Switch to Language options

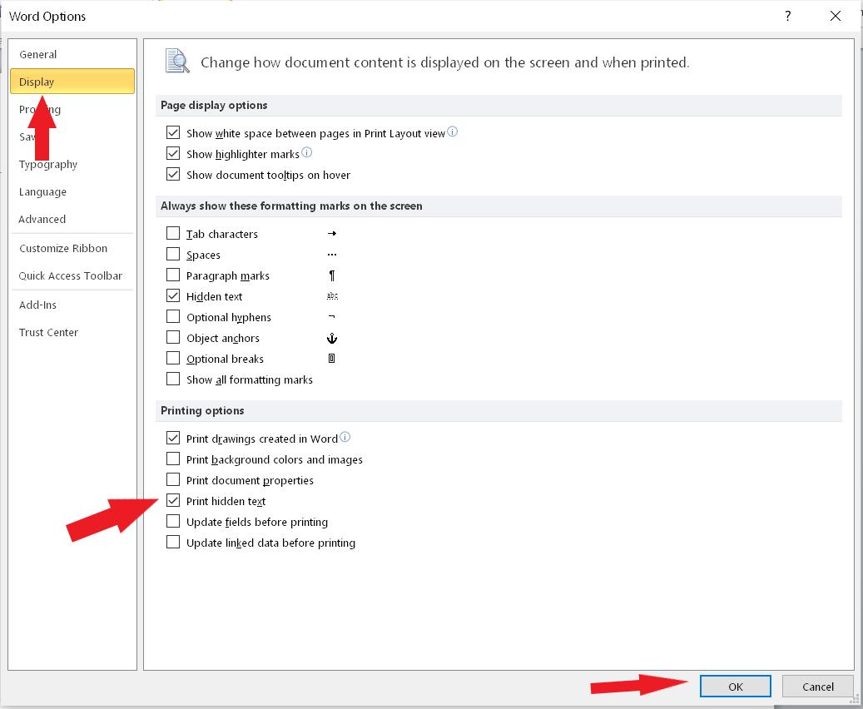point(72,191)
